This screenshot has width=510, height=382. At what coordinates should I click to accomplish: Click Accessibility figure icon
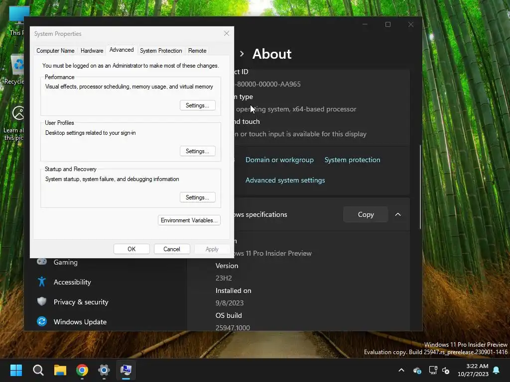[42, 282]
